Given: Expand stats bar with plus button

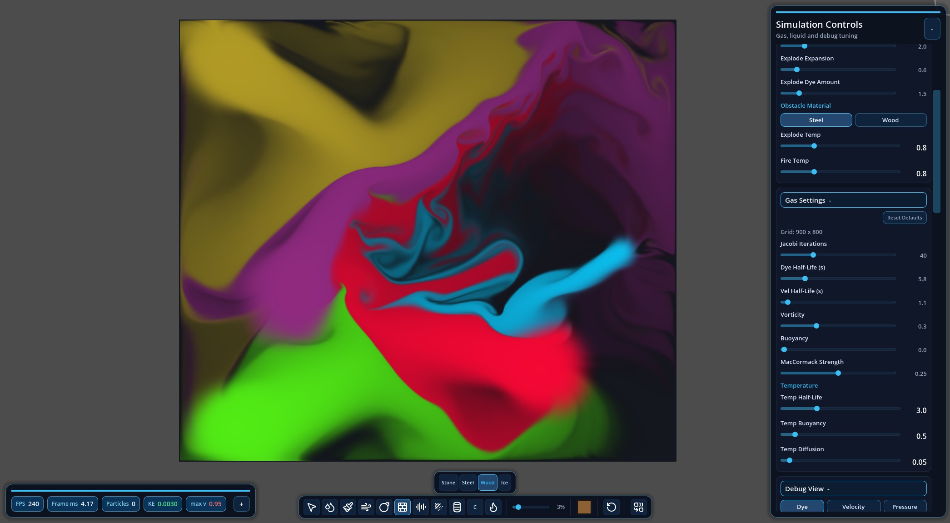Looking at the screenshot, I should click(241, 504).
